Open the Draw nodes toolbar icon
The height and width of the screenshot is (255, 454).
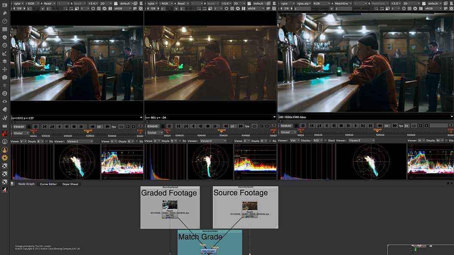(x=5, y=13)
